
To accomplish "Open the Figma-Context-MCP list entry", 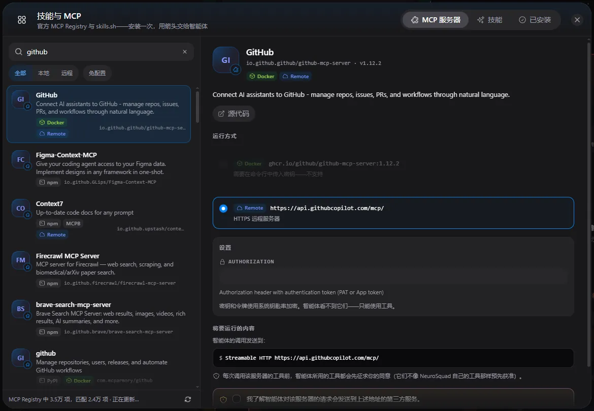I will (x=99, y=168).
